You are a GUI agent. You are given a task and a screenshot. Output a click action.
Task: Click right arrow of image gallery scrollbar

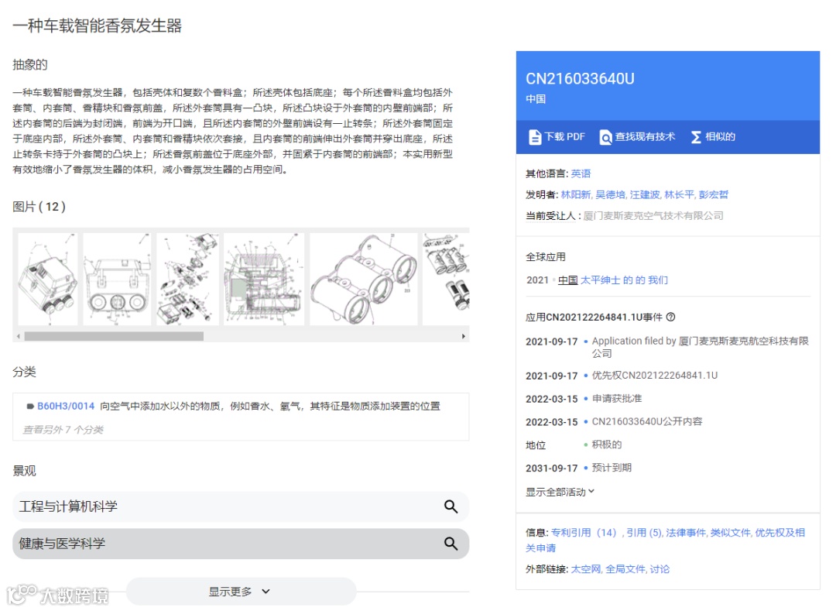coord(464,336)
